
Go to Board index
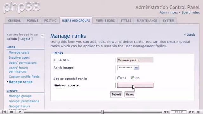click(190, 13)
